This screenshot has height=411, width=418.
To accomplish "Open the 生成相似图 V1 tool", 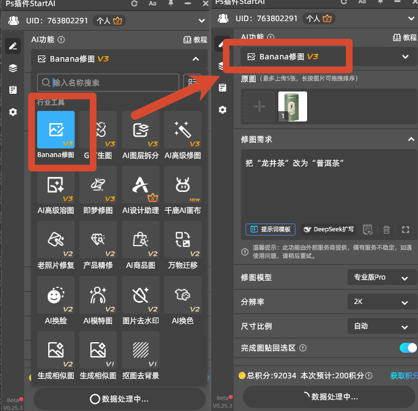I will click(98, 350).
